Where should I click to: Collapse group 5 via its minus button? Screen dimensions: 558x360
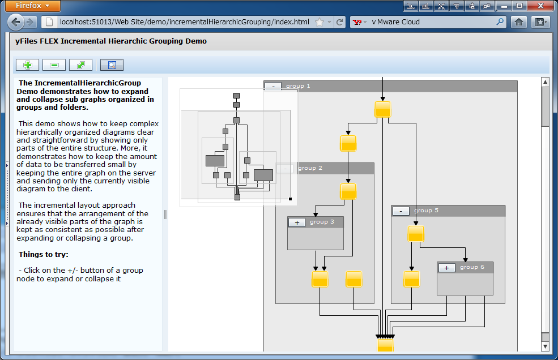point(401,211)
